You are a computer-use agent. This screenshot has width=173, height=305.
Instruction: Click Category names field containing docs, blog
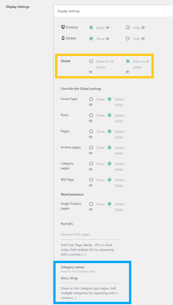[90, 278]
